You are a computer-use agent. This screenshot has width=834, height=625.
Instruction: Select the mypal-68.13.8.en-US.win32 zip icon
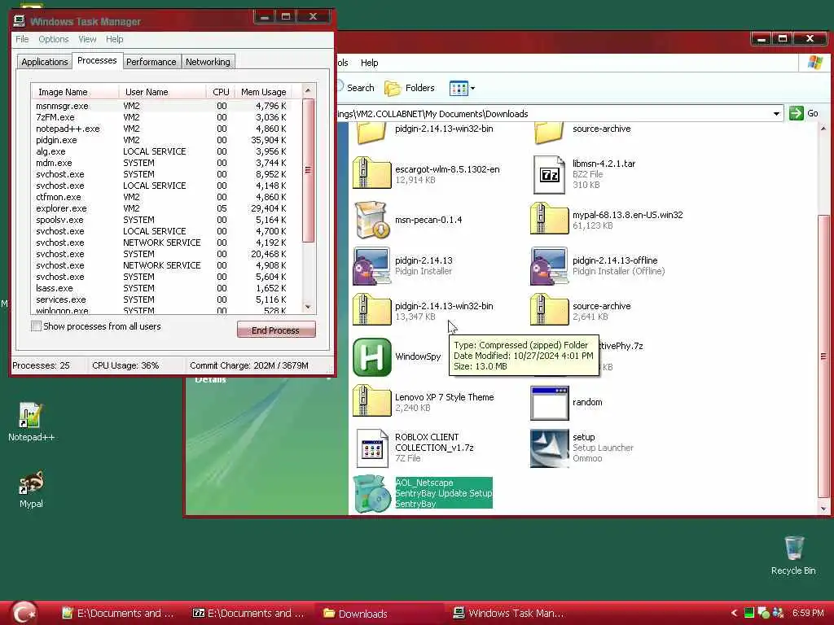550,219
